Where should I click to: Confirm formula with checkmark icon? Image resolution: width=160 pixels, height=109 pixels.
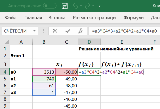tap(68, 31)
